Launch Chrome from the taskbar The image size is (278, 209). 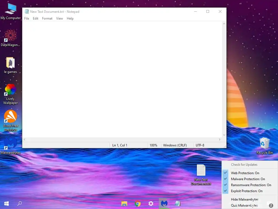coord(138,204)
